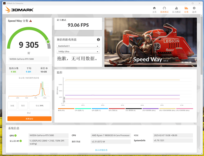The height and width of the screenshot is (156, 204).
Task: Open the 显示详细信息 link
Action: pyautogui.click(x=102, y=149)
